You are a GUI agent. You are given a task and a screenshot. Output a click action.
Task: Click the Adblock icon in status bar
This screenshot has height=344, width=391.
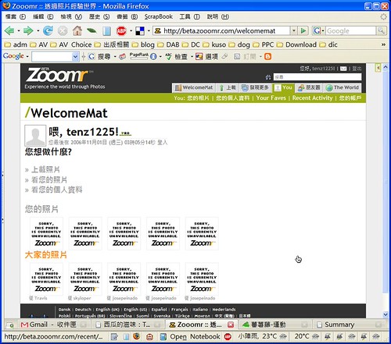point(228,337)
